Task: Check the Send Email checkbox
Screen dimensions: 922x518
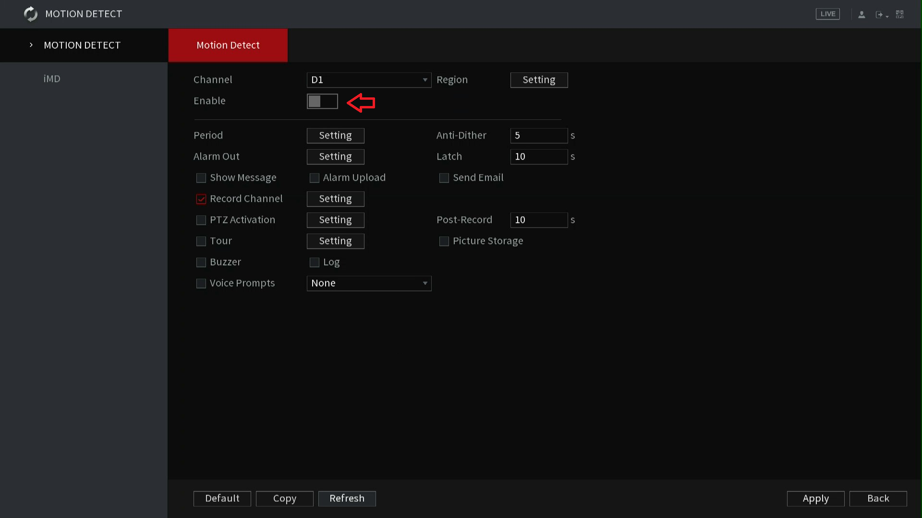Action: pyautogui.click(x=444, y=177)
